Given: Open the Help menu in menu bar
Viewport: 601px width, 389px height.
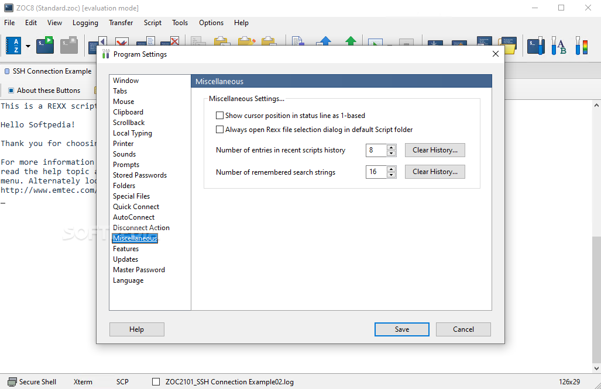Looking at the screenshot, I should pos(241,23).
